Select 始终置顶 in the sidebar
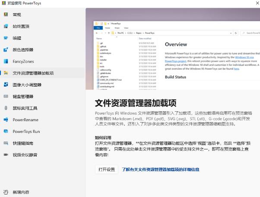260x197 pixels. point(42,26)
